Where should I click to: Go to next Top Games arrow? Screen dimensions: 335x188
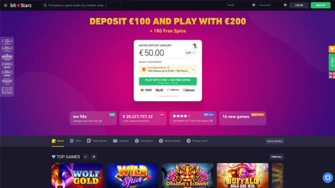pos(94,157)
